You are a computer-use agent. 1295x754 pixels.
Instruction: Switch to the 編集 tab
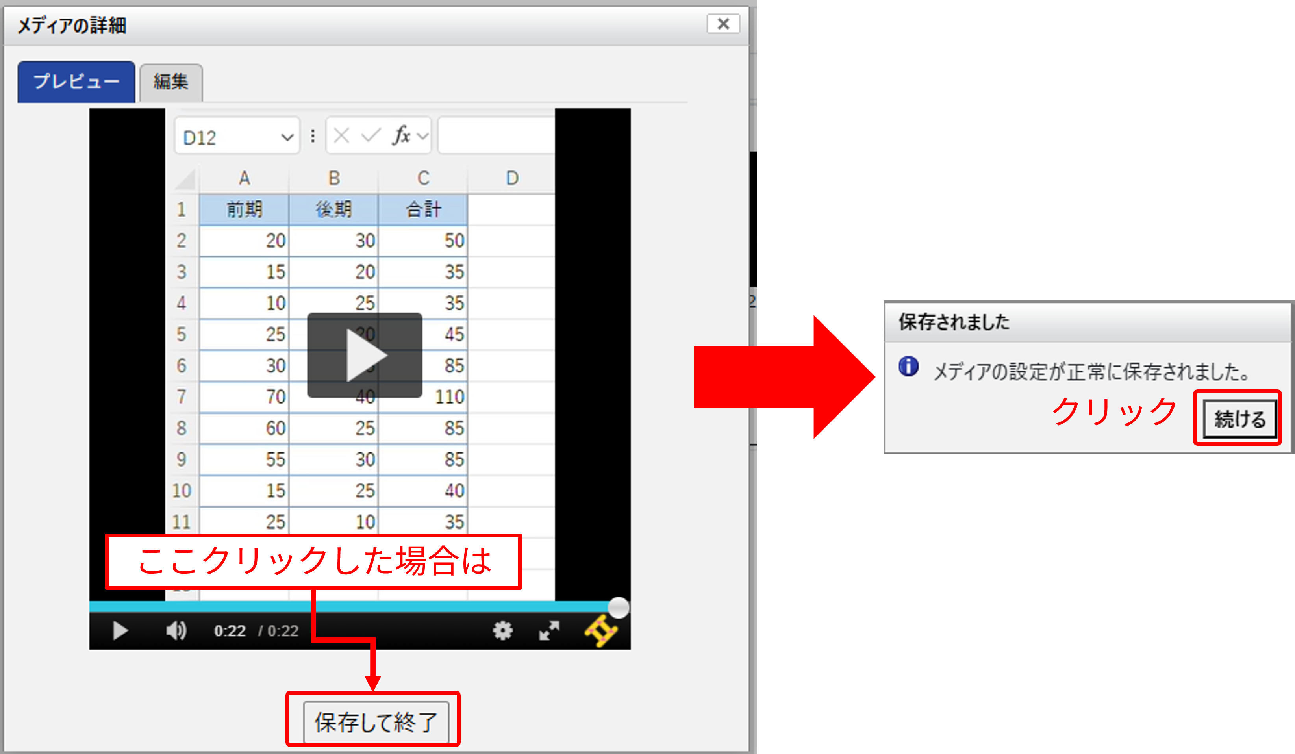(171, 83)
